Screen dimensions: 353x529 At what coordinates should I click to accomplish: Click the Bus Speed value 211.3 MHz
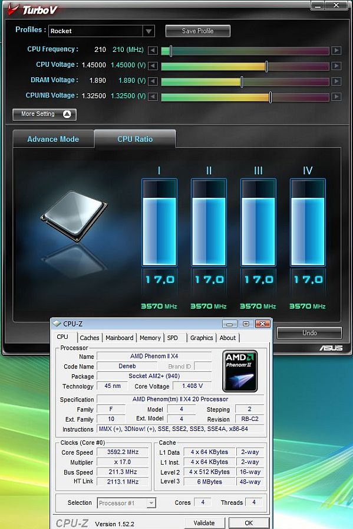[123, 472]
